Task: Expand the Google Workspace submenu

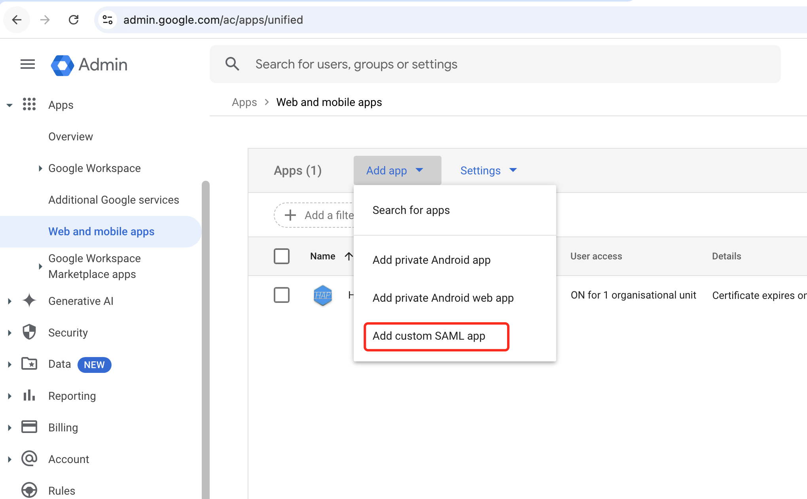Action: (x=40, y=168)
